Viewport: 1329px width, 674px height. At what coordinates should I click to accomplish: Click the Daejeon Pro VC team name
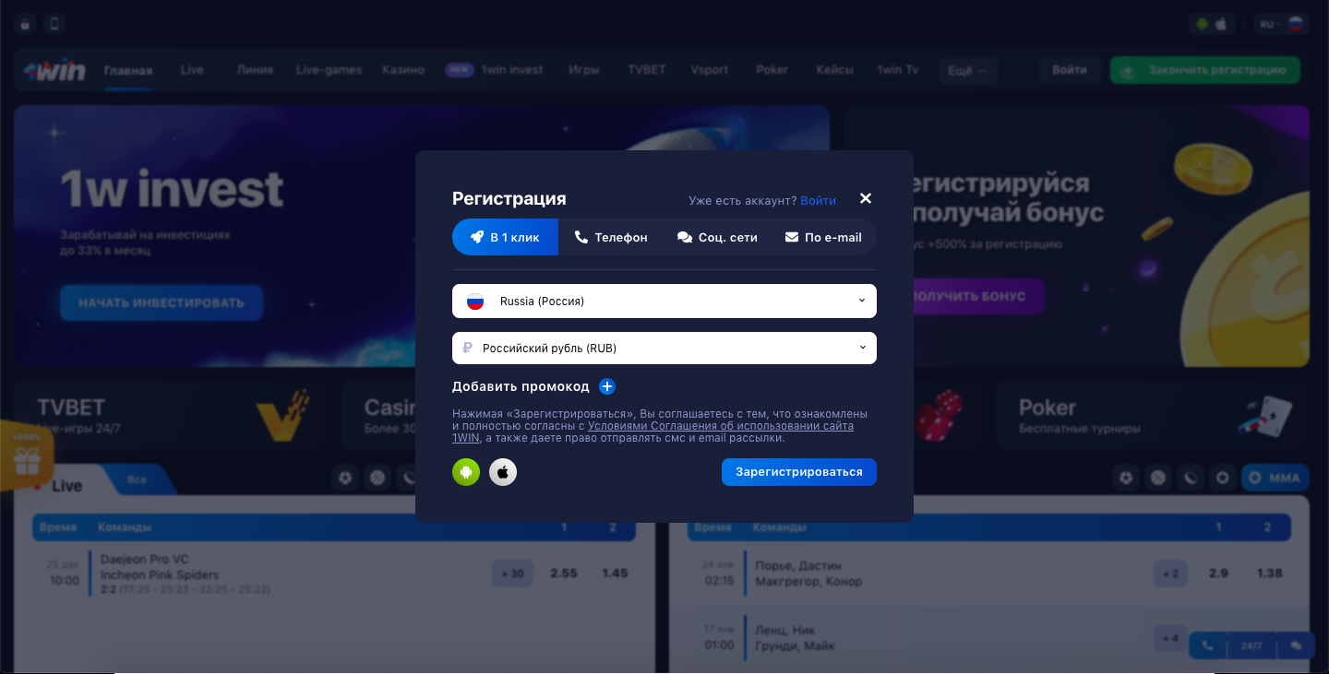[145, 560]
